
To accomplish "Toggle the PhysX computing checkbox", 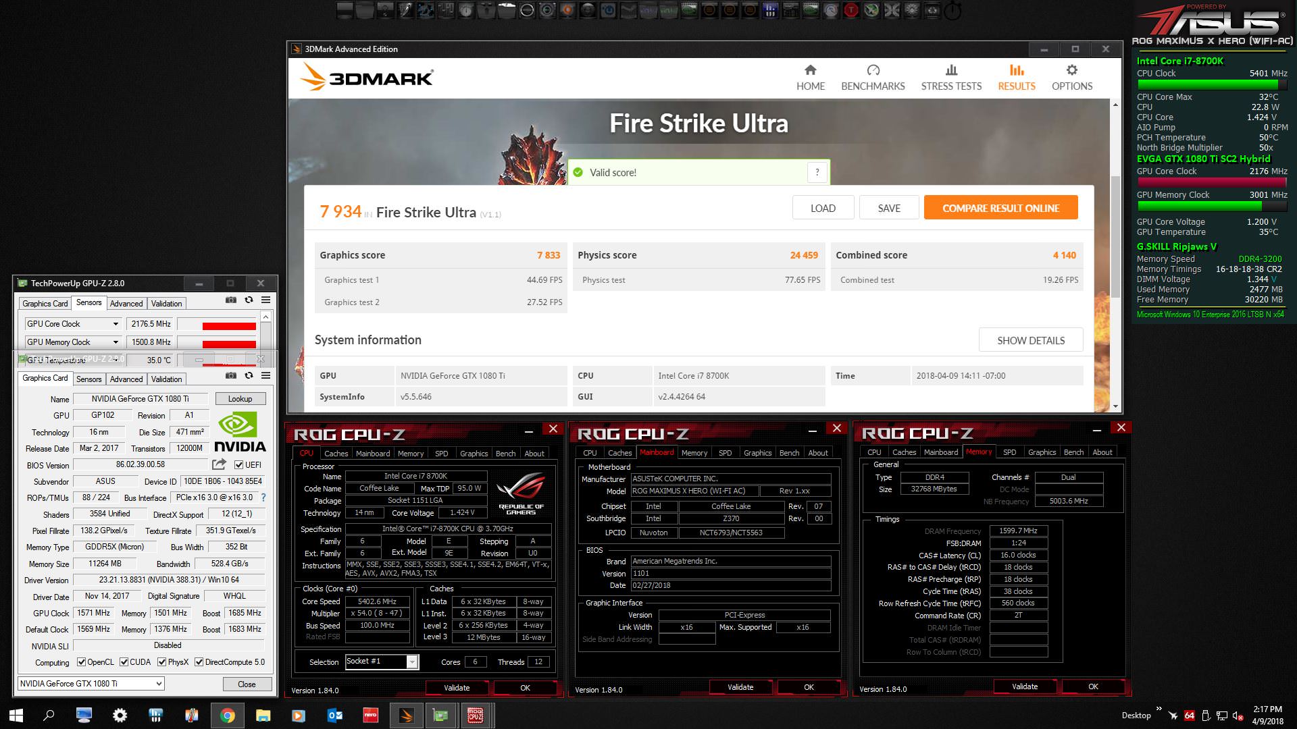I will 162,662.
